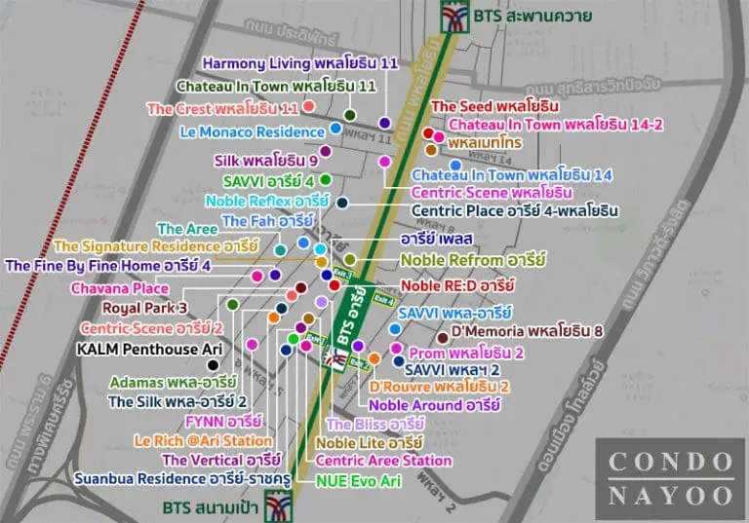Screen dimensions: 749x523
Task: Click the BTS สนามเป้า station name text
Action: pos(211,507)
